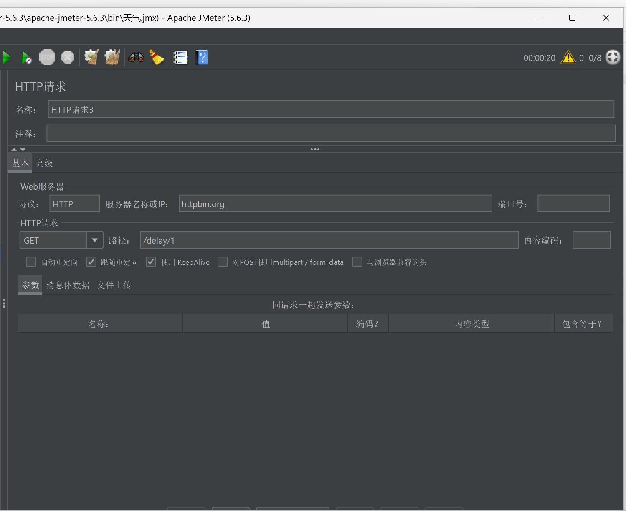The height and width of the screenshot is (511, 626).
Task: Click the Shutdown test icon
Action: point(68,57)
